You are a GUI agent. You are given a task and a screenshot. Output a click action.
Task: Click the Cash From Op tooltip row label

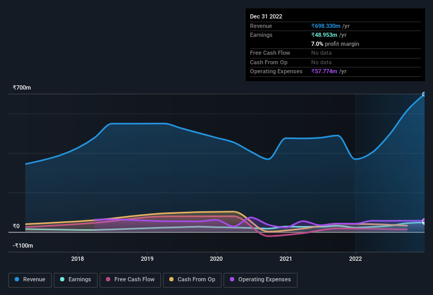268,62
